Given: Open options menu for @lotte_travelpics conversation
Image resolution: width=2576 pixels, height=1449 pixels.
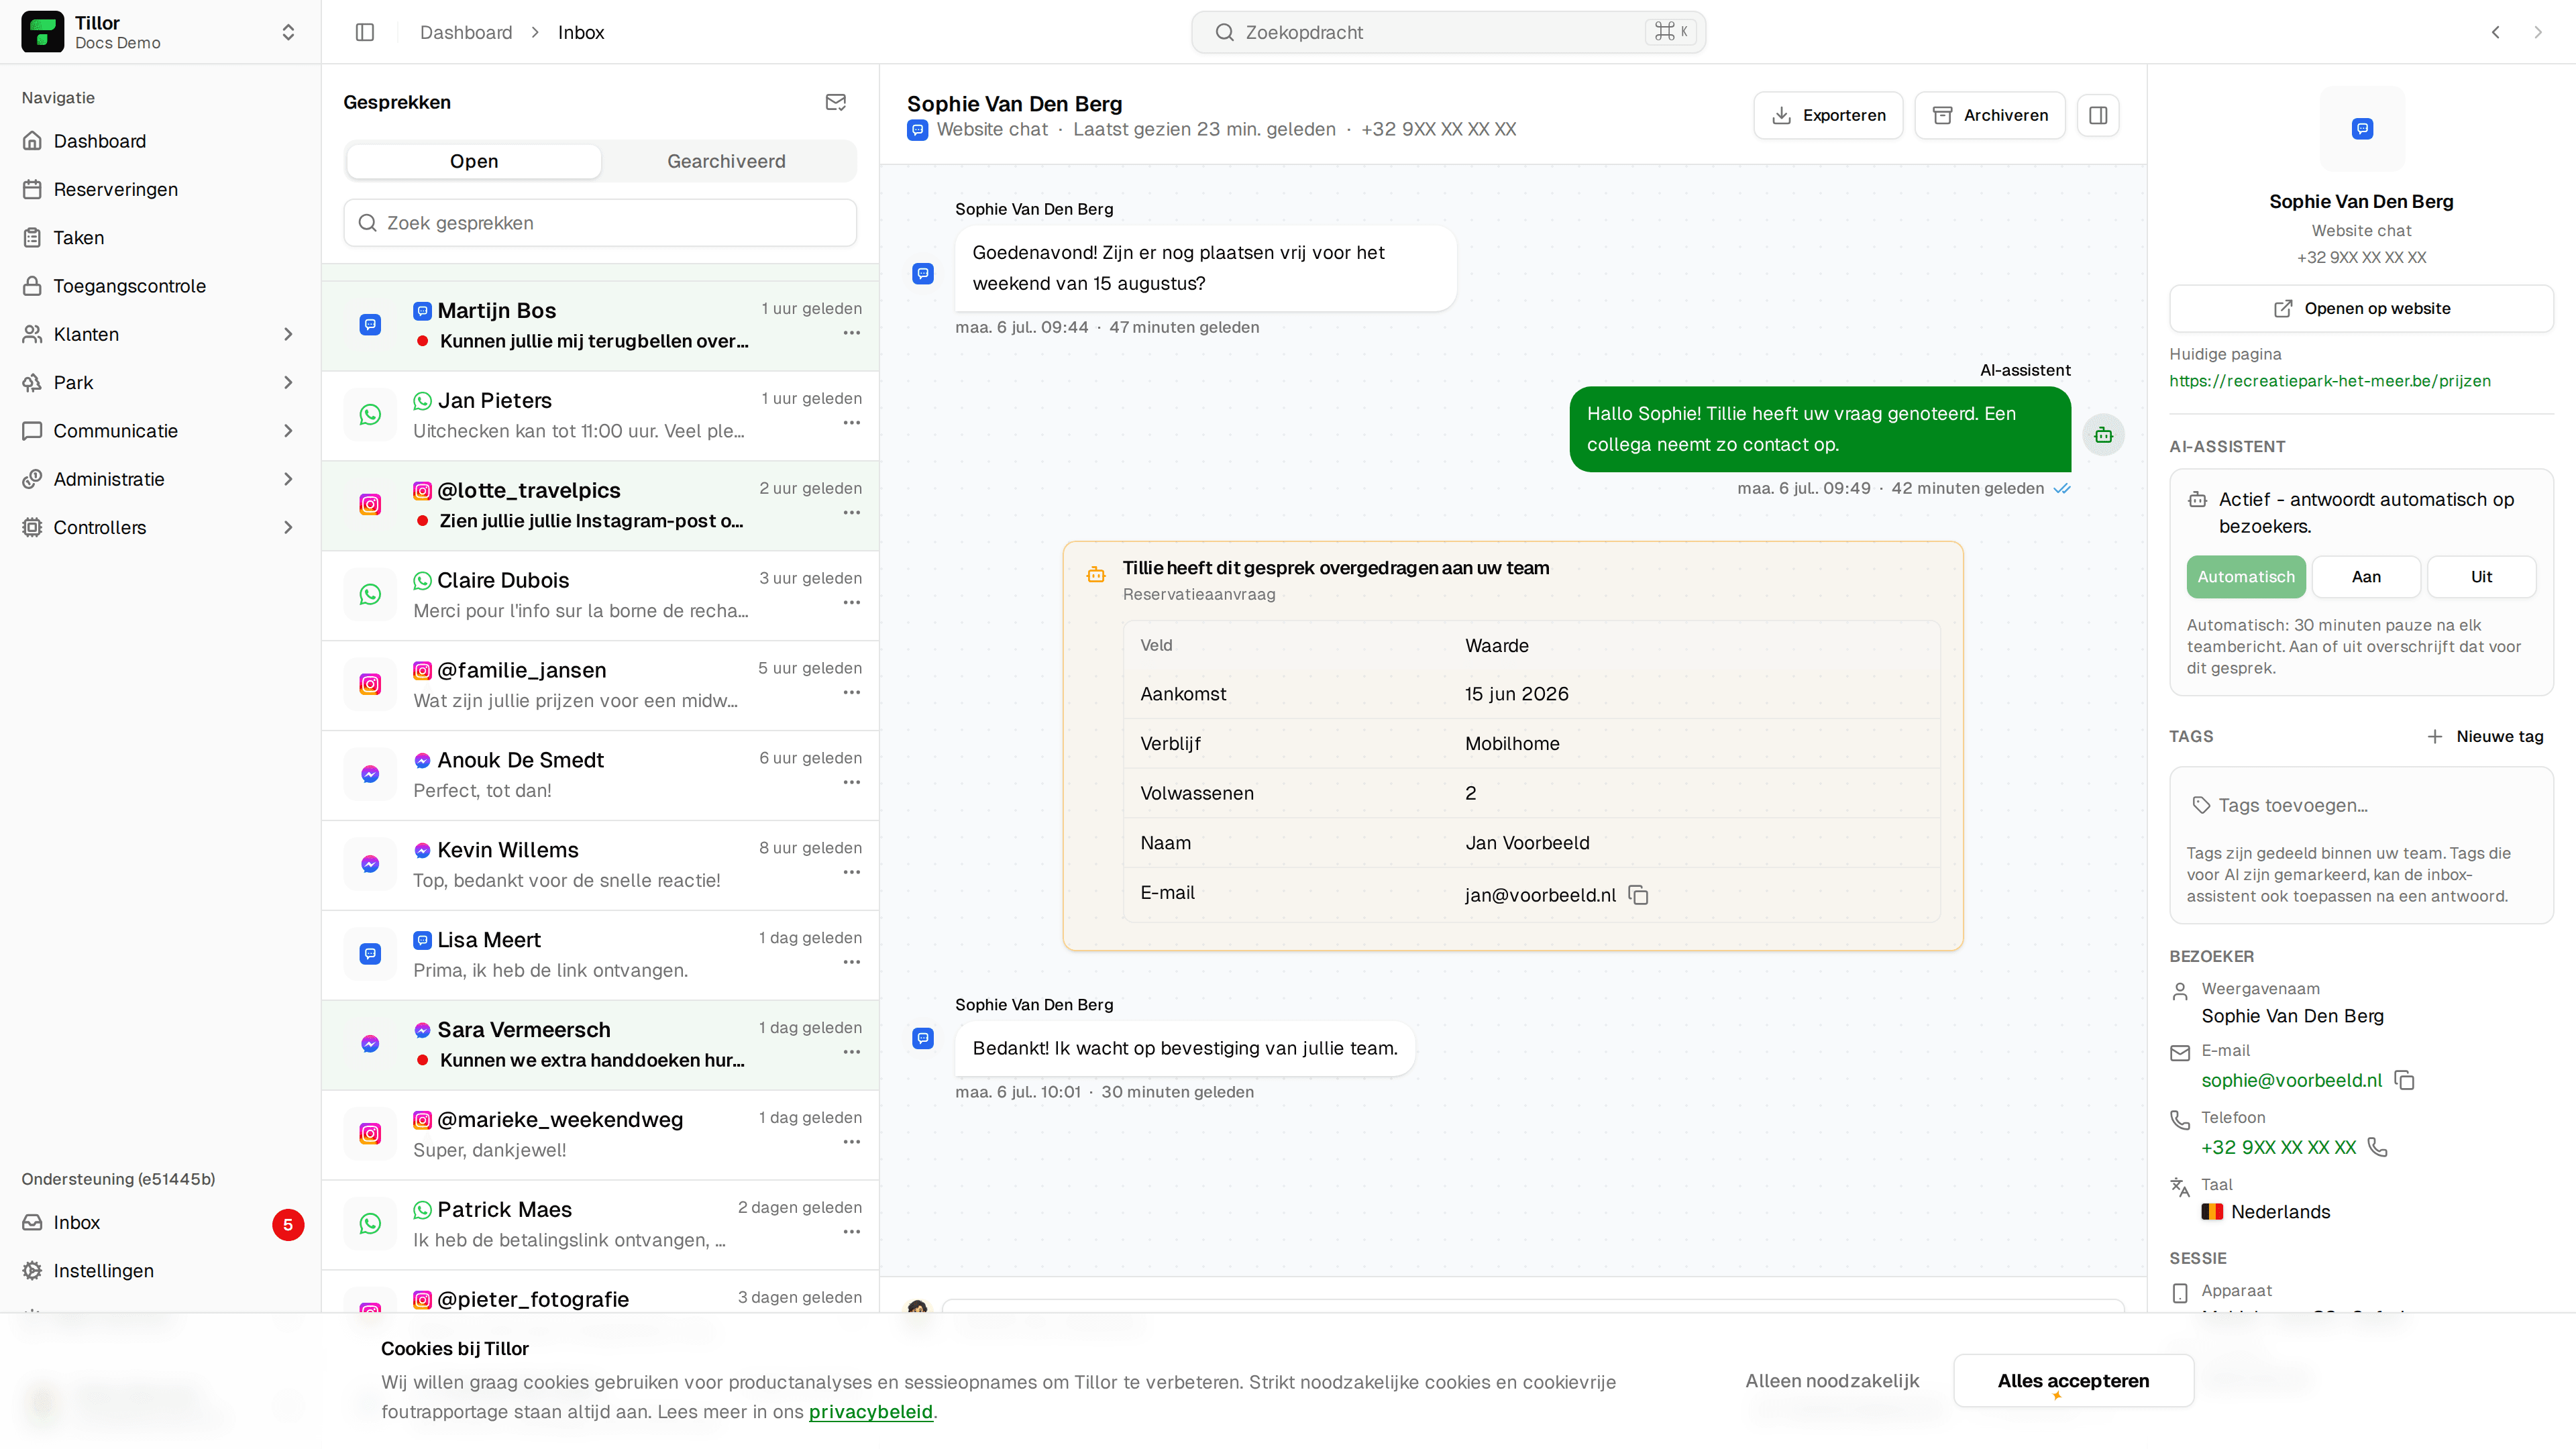Looking at the screenshot, I should click(851, 513).
